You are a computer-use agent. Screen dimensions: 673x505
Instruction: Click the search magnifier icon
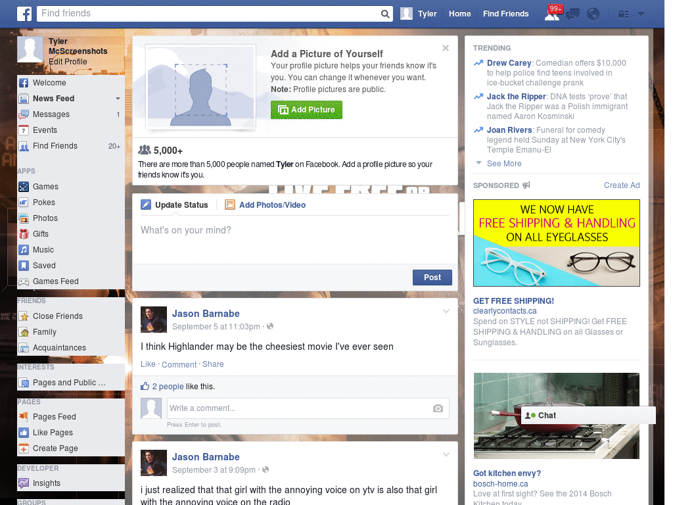click(385, 14)
